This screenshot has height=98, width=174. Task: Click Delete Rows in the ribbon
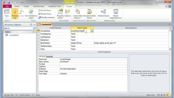(45, 14)
